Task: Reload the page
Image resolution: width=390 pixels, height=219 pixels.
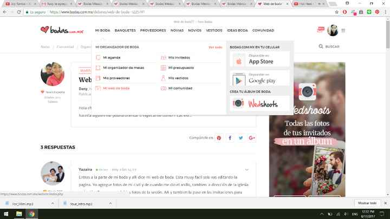Action: coord(19,12)
